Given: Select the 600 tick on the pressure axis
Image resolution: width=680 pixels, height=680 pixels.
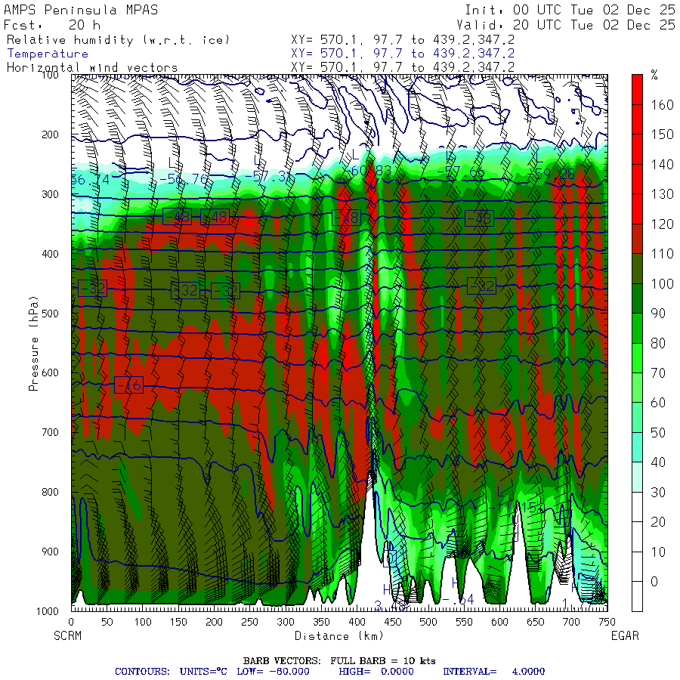Looking at the screenshot, I should click(x=50, y=372).
